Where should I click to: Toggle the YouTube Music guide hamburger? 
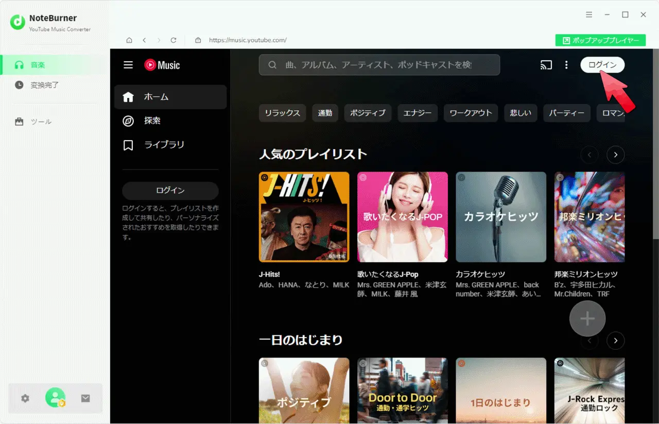pos(128,65)
